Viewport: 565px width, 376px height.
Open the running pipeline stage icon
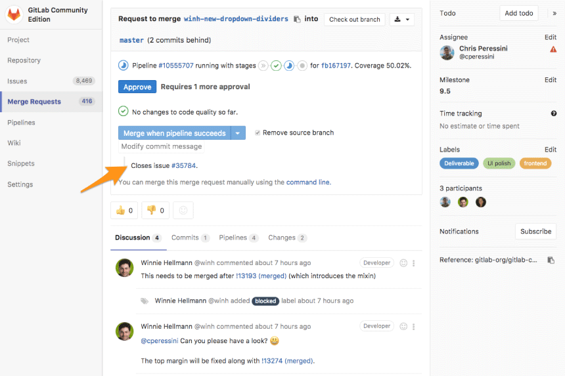[x=289, y=66]
